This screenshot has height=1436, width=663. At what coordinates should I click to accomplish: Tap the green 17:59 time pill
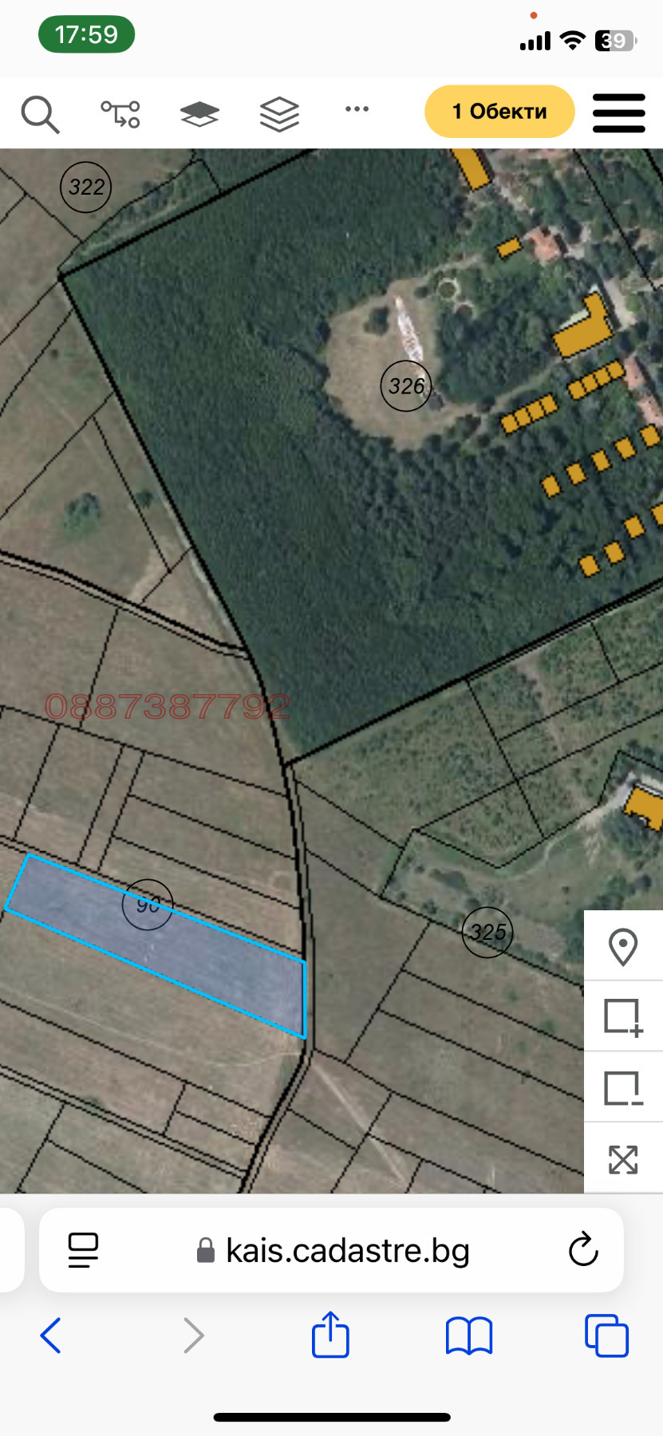86,35
